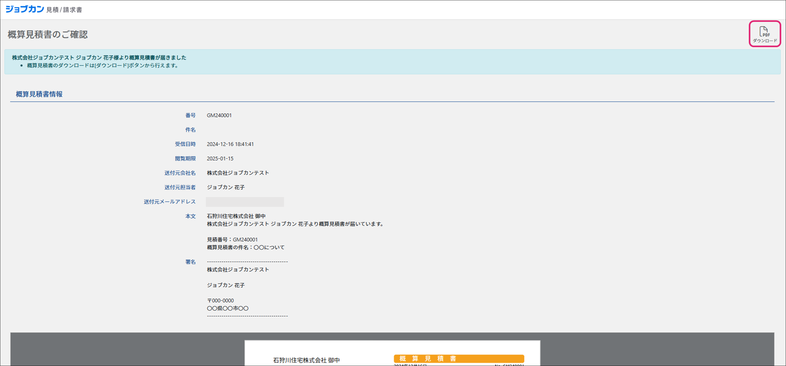Click the 石狩川住宅株式会社 御中 body line
The height and width of the screenshot is (366, 786).
tap(236, 216)
